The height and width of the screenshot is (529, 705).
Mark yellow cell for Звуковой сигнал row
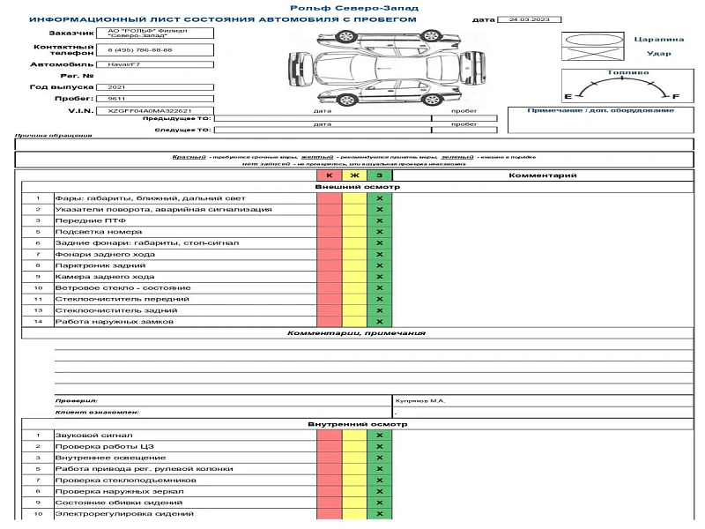tap(353, 436)
